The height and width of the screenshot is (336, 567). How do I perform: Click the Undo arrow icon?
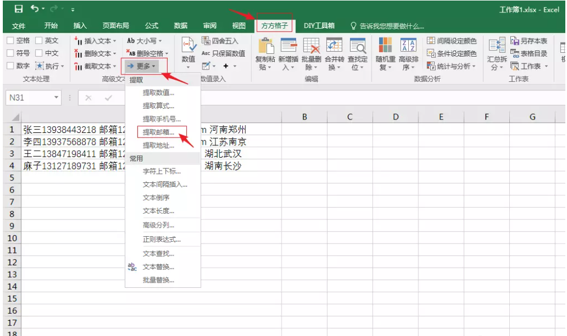pos(35,8)
